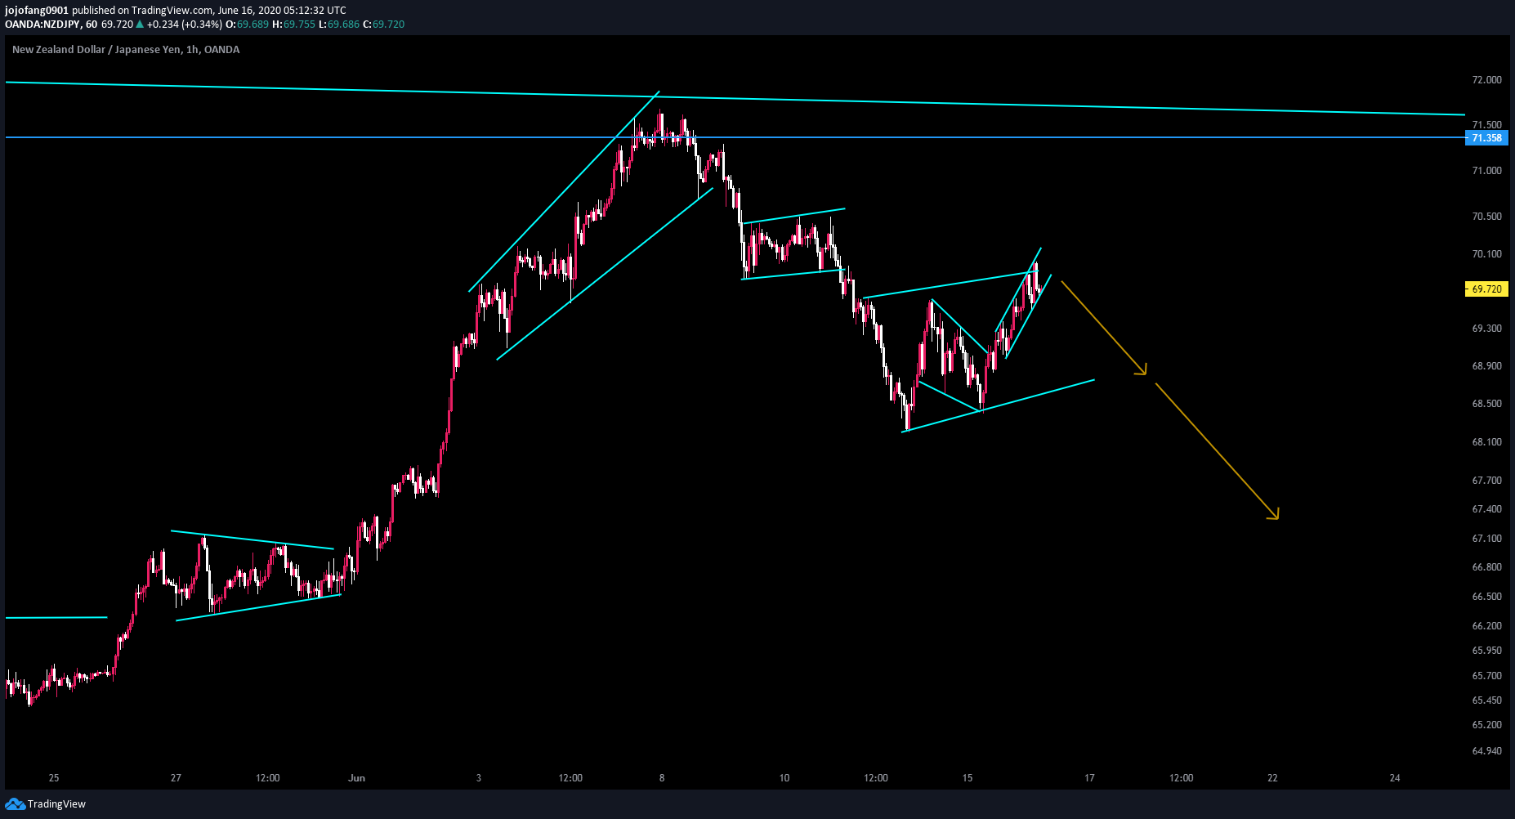This screenshot has height=819, width=1515.
Task: Click the 69.300 price axis label
Action: point(1486,329)
